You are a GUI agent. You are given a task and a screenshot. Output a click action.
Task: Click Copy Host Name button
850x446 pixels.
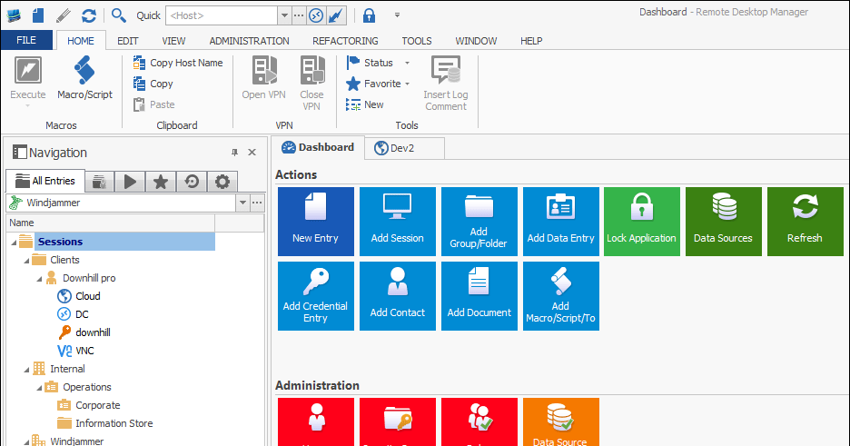tap(178, 63)
